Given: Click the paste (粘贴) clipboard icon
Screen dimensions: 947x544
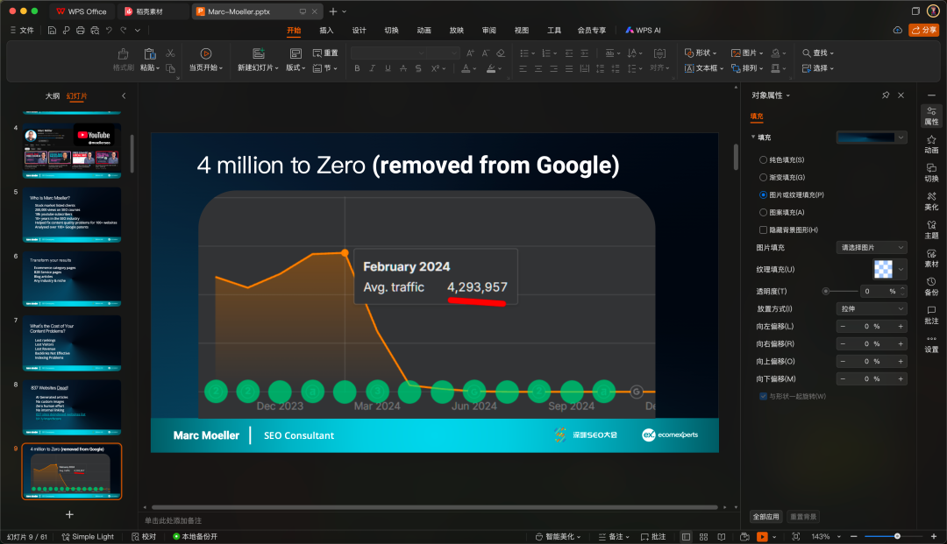Looking at the screenshot, I should (x=150, y=53).
